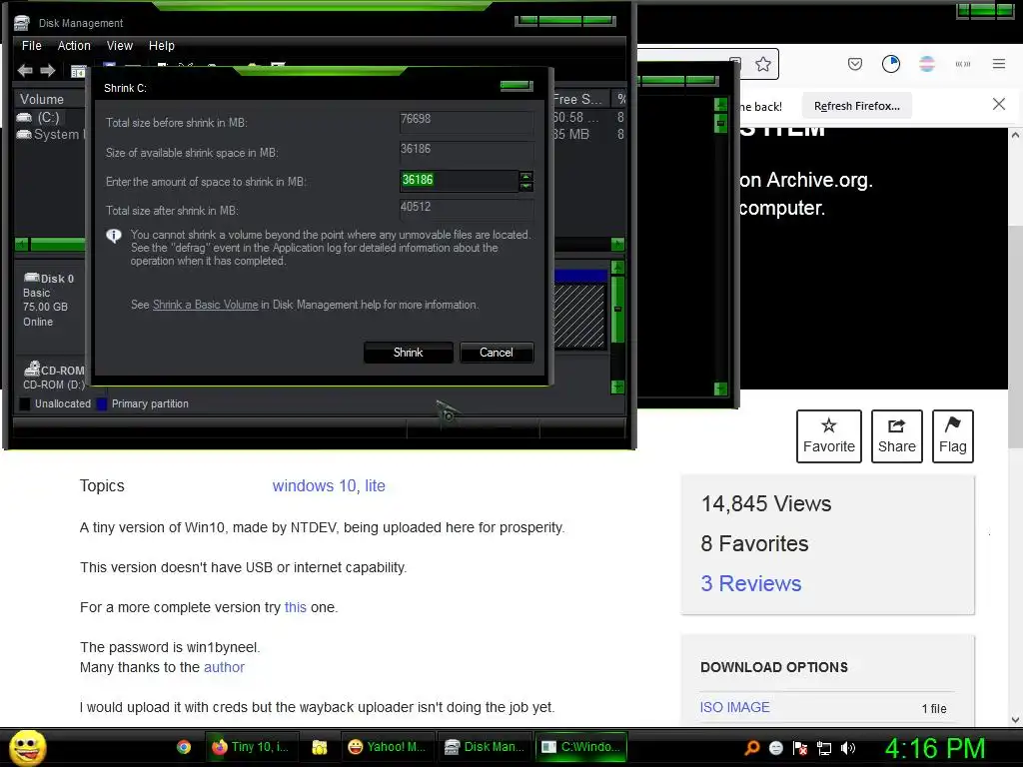Image resolution: width=1023 pixels, height=767 pixels.
Task: Open the windows 10 topic link
Action: [314, 486]
